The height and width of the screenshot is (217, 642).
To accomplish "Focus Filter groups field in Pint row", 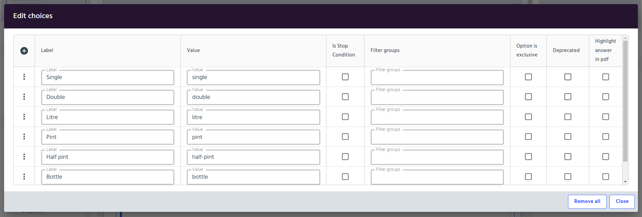I will tap(437, 137).
